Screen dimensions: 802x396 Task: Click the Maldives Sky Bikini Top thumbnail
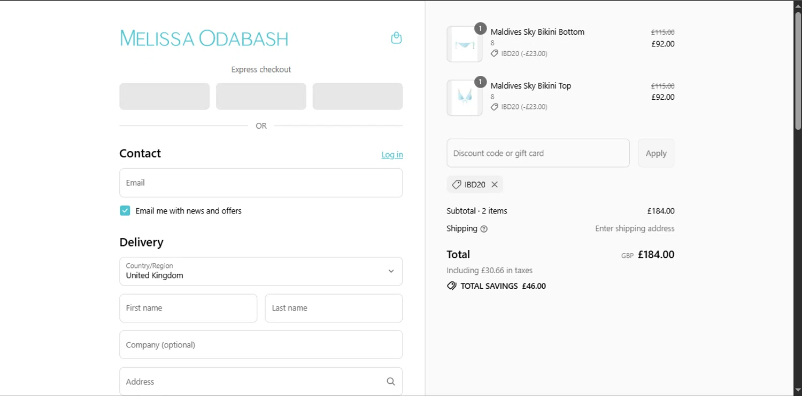[465, 98]
